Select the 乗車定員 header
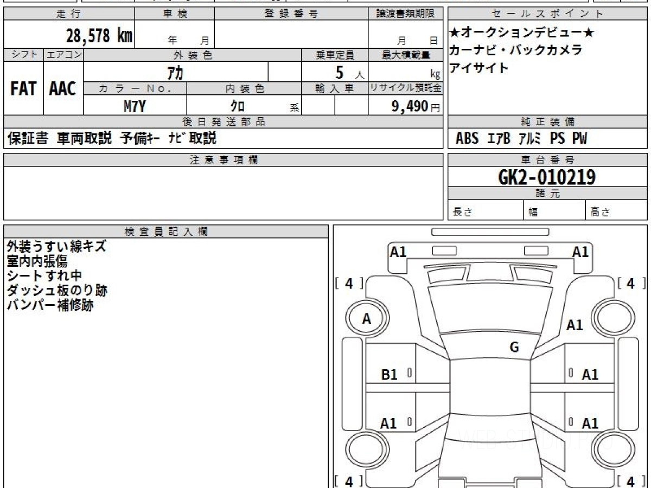This screenshot has width=651, height=488. 335,55
